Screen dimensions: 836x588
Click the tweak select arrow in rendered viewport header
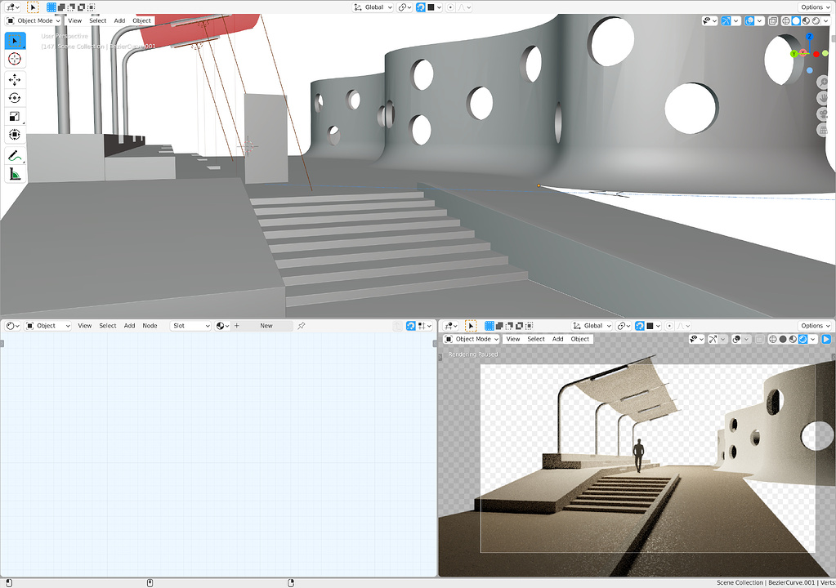471,326
